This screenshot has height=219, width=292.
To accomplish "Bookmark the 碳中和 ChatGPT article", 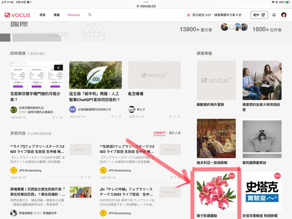I will [x=120, y=116].
